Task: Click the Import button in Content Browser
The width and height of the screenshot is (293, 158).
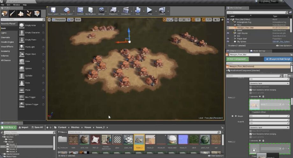Action: coord(23,127)
